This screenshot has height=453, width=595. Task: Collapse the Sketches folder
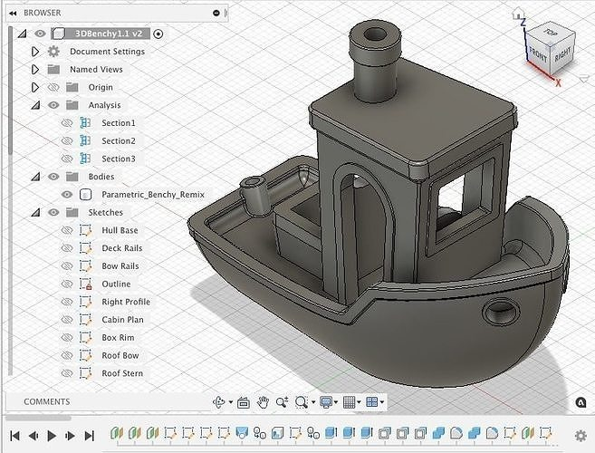[x=35, y=212]
